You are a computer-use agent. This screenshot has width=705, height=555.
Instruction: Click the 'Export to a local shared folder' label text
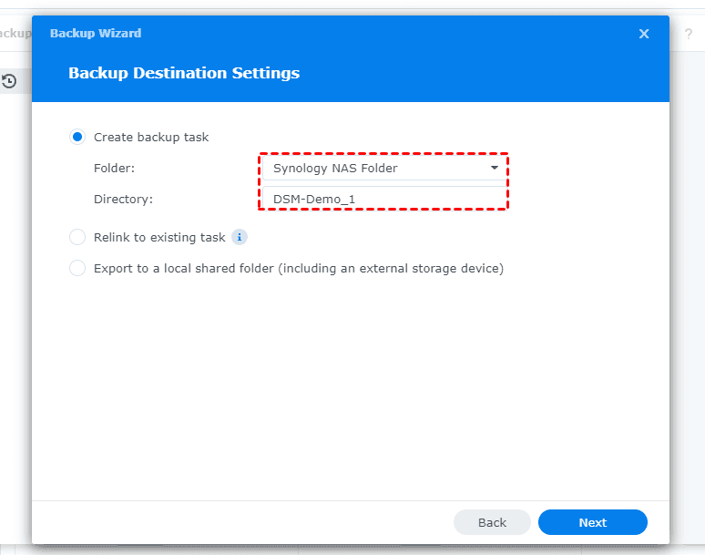(x=299, y=268)
